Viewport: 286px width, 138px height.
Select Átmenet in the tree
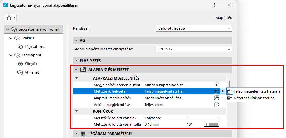(x=32, y=72)
